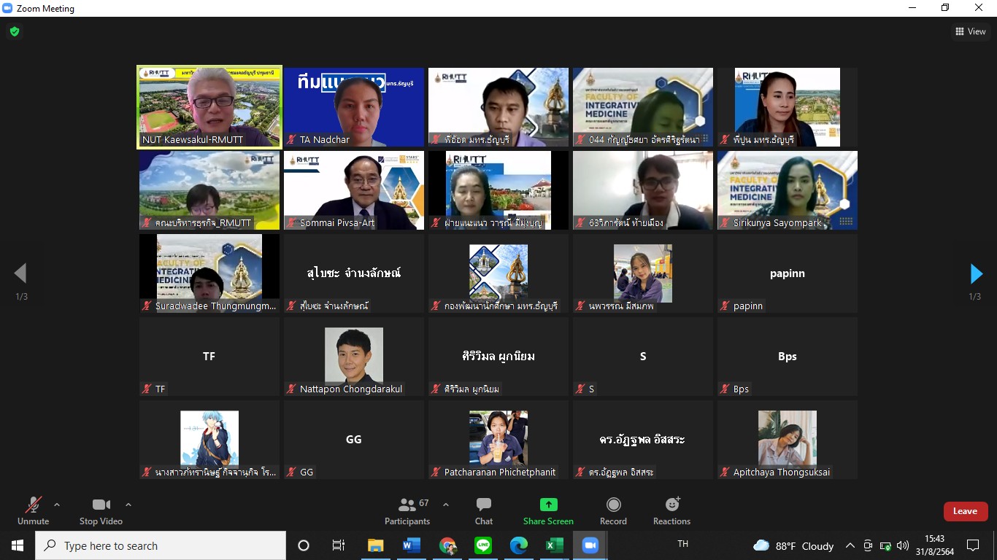997x560 pixels.
Task: Leave the meeting with the red button
Action: coord(965,511)
